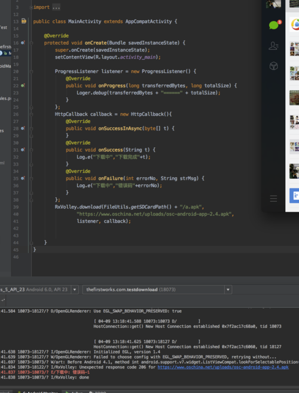The image size is (299, 393).
Task: Click the class gutter icon beside MainActivity
Action: pyautogui.click(x=24, y=22)
